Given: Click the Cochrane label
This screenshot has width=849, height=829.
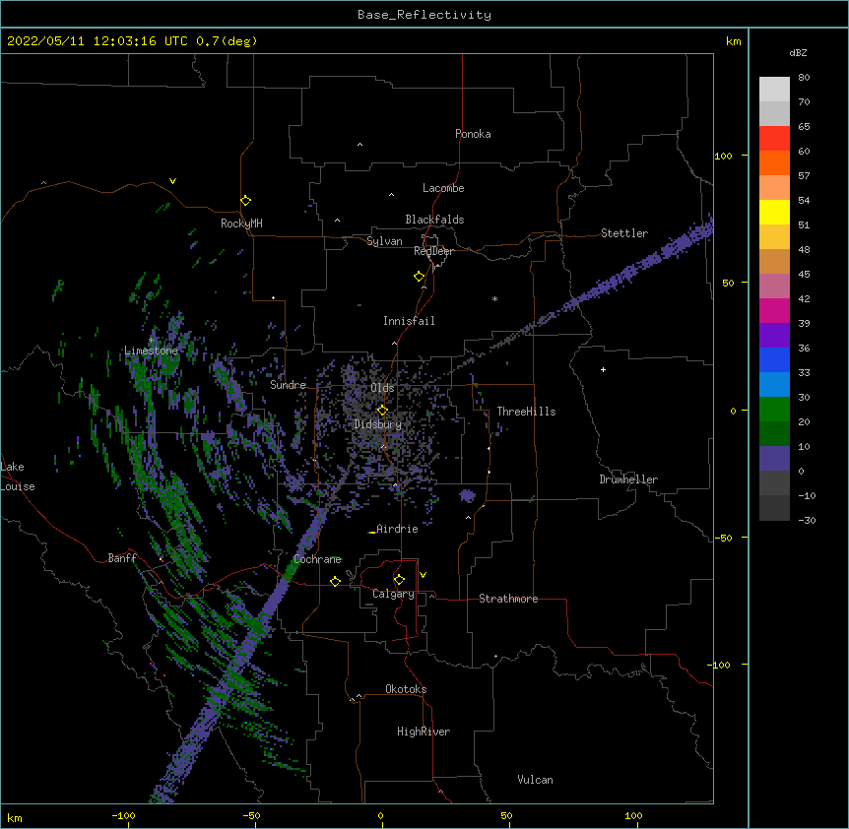Looking at the screenshot, I should (x=317, y=559).
